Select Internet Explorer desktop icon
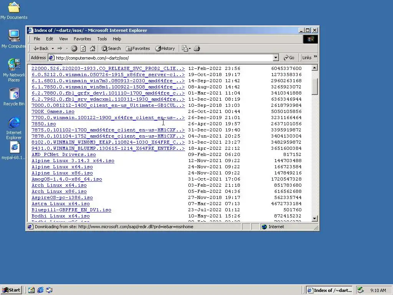Image resolution: width=393 pixels, height=295 pixels. point(14,128)
